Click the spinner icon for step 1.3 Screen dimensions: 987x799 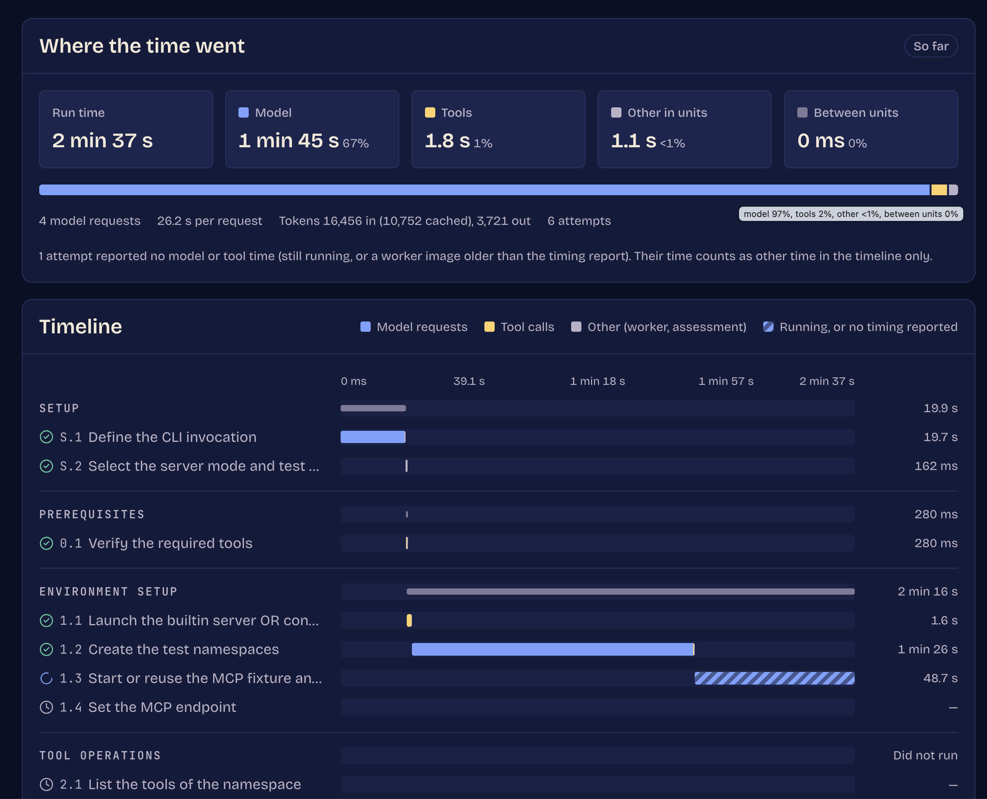46,678
